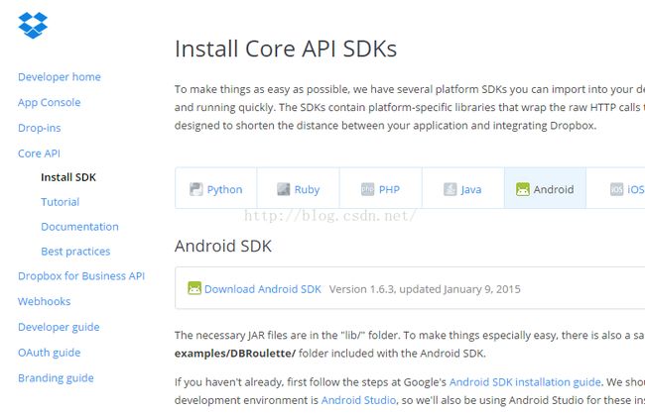The width and height of the screenshot is (645, 413).
Task: Switch to the Python SDK tab
Action: [216, 188]
